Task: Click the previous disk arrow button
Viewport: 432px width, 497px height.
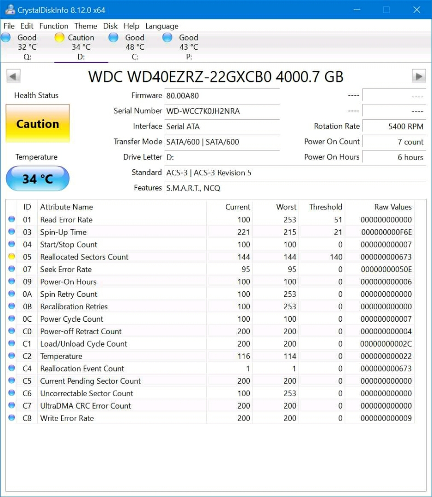Action: pyautogui.click(x=13, y=76)
